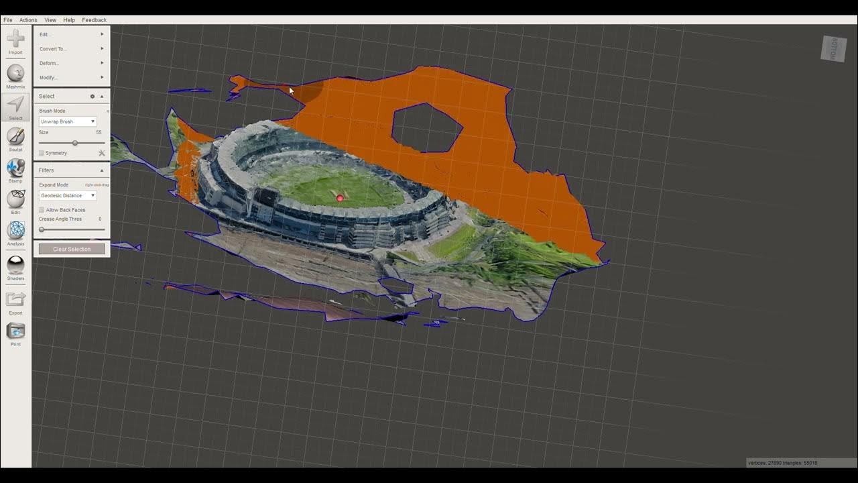858x483 pixels.
Task: Click the Size value 55
Action: point(99,132)
